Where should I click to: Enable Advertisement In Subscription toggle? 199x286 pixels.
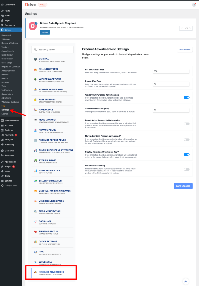(186, 124)
